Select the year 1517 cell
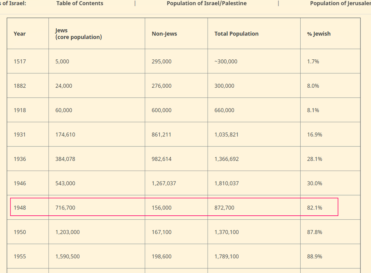 [28, 61]
